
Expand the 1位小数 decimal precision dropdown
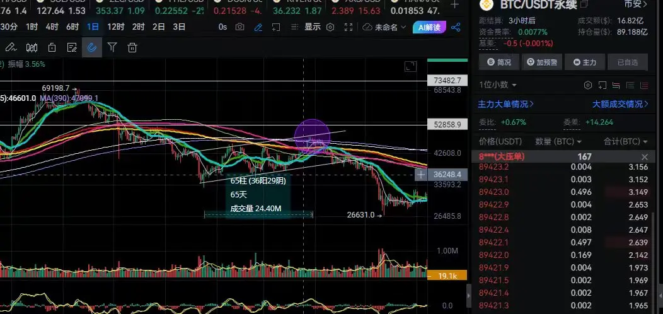tap(498, 85)
